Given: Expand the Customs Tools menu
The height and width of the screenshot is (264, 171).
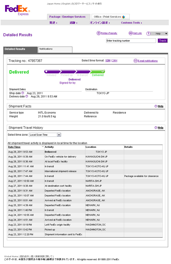Looking at the screenshot, I should point(131,23).
